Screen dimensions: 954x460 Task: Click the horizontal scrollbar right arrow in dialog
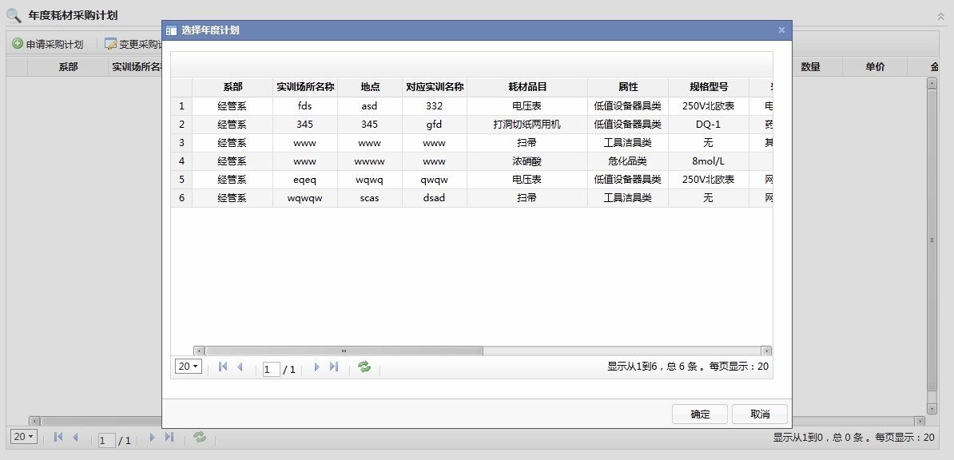tap(766, 351)
